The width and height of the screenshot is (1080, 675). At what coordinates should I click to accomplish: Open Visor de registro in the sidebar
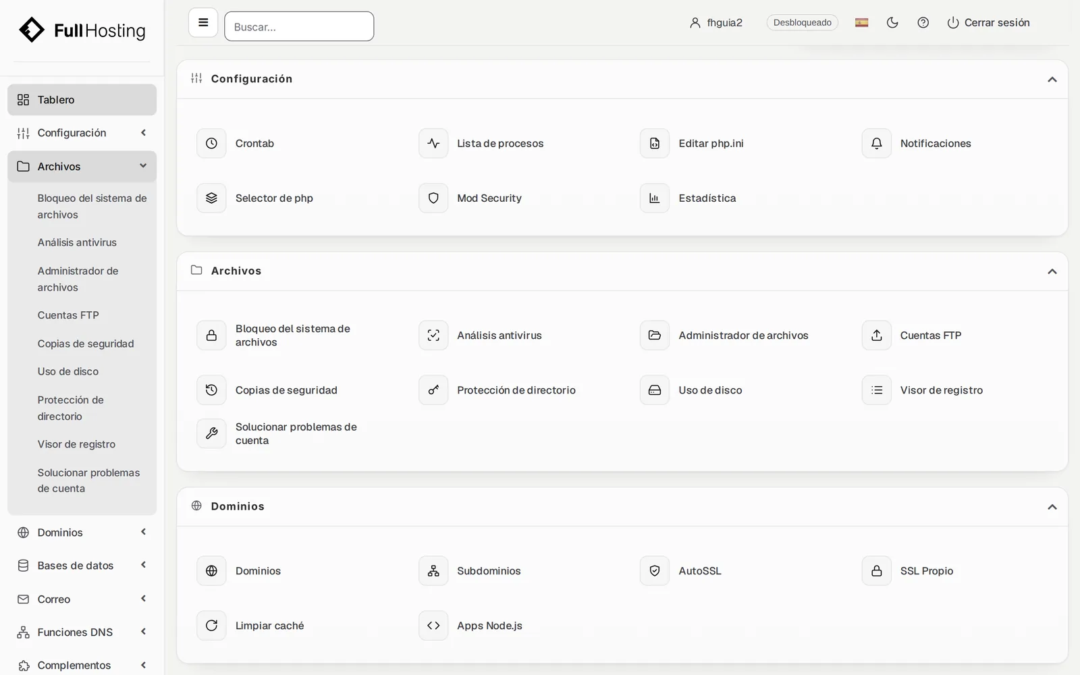pos(76,444)
